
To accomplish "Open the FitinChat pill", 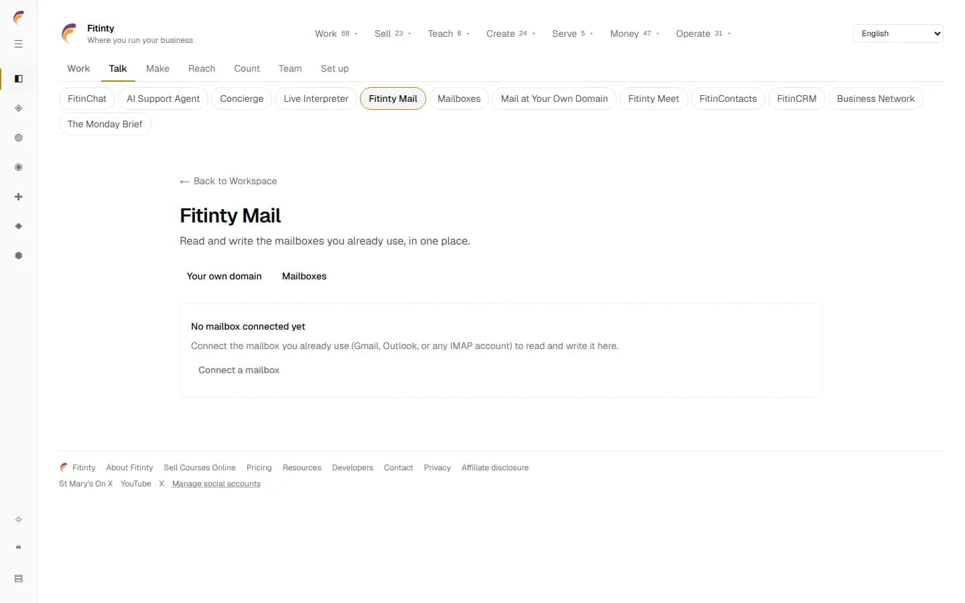I will click(87, 98).
